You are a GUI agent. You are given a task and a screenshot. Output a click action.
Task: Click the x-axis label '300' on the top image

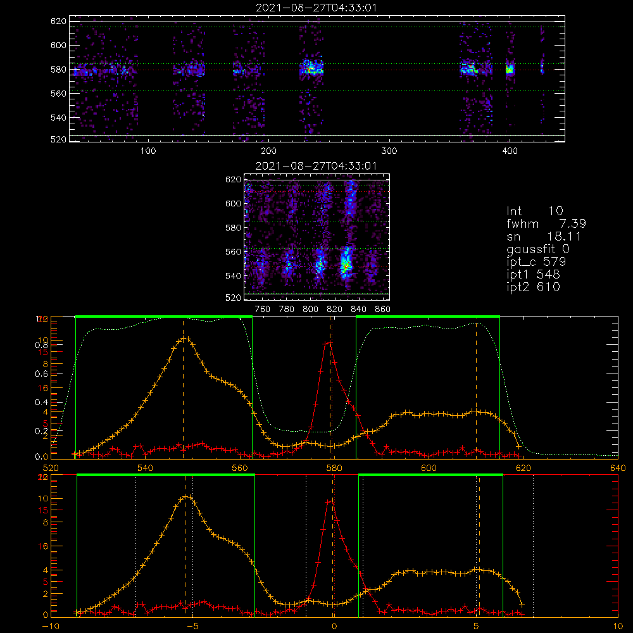pyautogui.click(x=389, y=151)
